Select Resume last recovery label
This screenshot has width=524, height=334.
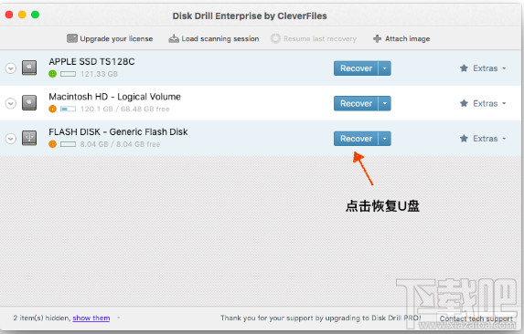[320, 38]
